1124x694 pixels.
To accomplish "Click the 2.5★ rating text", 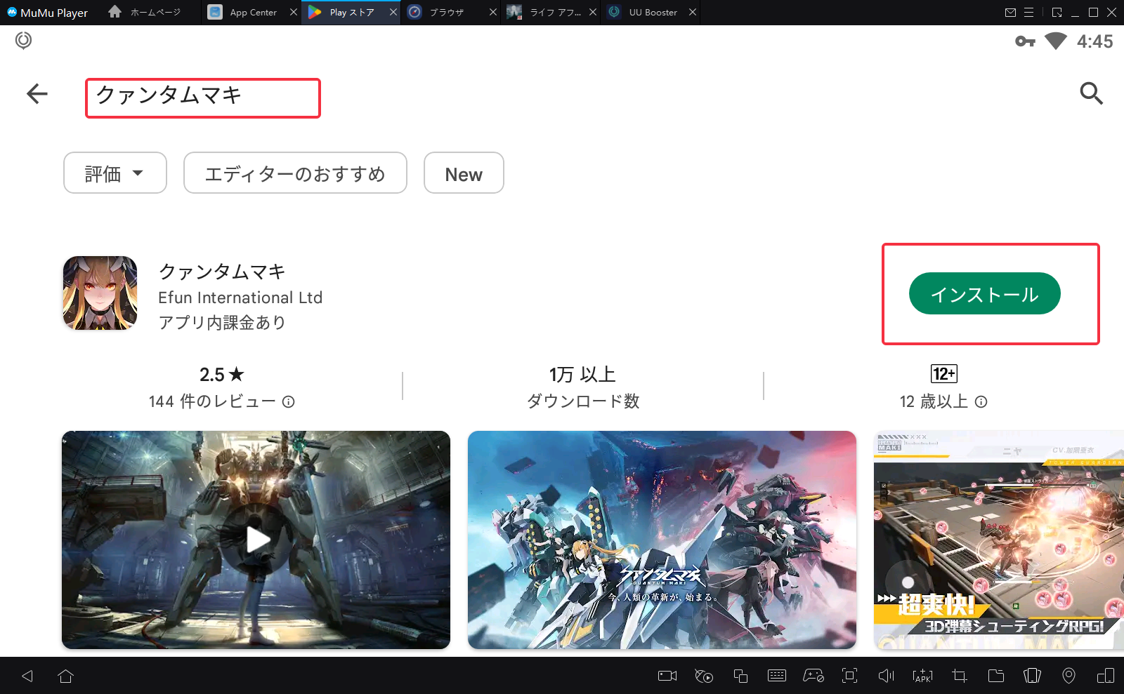I will 222,375.
